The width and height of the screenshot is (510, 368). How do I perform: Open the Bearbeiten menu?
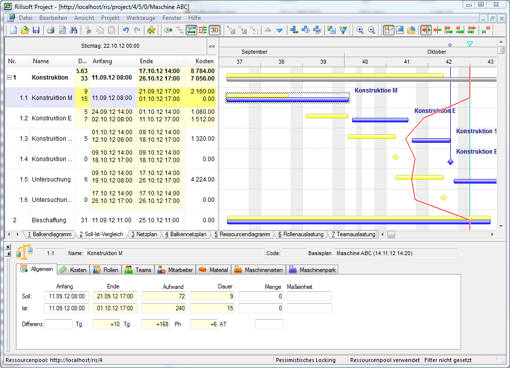pos(53,18)
